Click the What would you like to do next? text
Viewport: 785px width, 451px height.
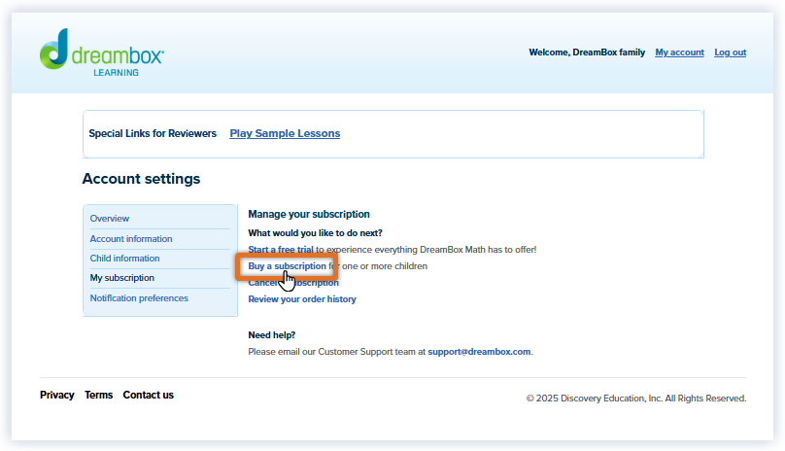click(316, 233)
